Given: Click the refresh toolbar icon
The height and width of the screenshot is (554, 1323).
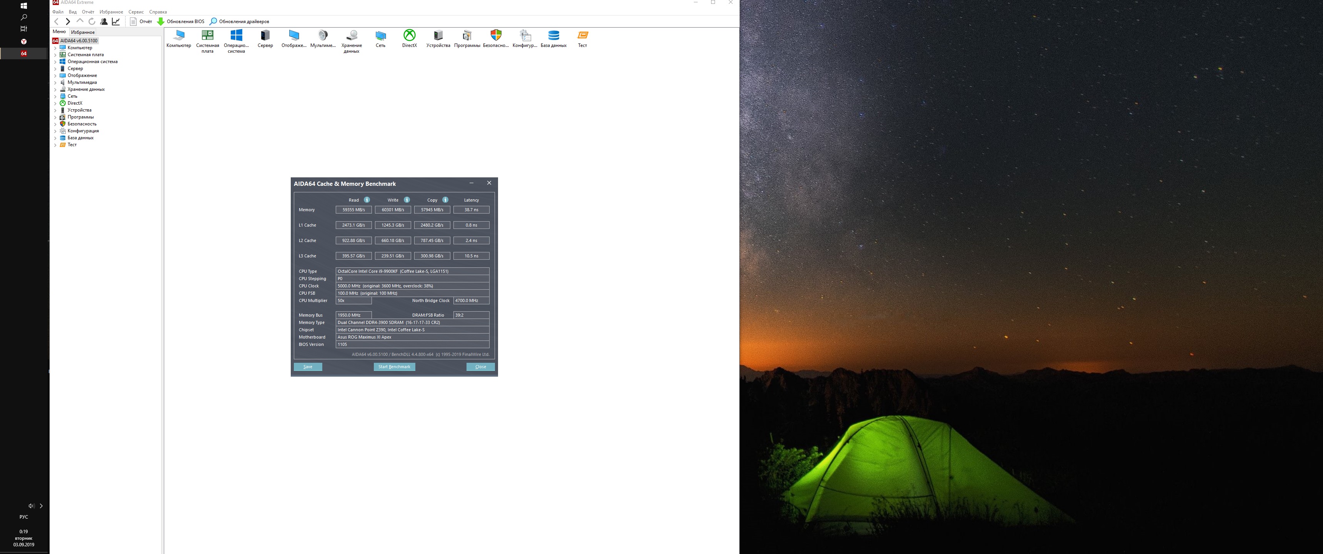Looking at the screenshot, I should click(x=92, y=22).
